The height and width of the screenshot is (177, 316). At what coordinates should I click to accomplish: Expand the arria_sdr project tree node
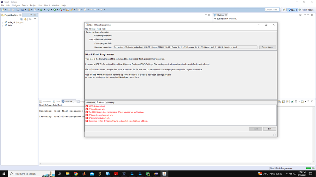point(3,23)
